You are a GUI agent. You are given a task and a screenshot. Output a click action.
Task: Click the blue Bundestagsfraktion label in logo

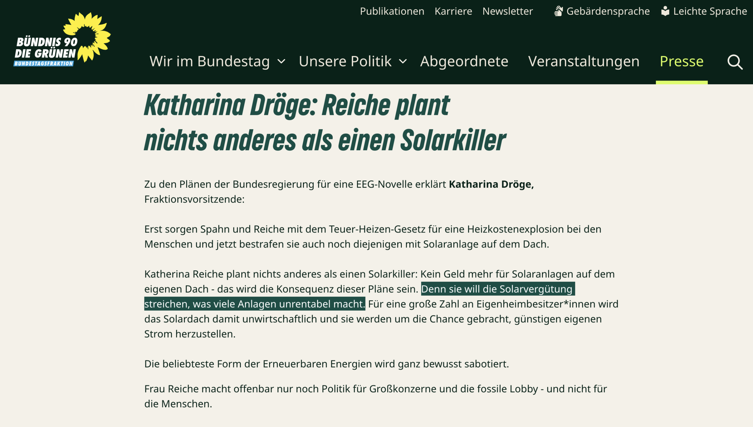tap(44, 63)
